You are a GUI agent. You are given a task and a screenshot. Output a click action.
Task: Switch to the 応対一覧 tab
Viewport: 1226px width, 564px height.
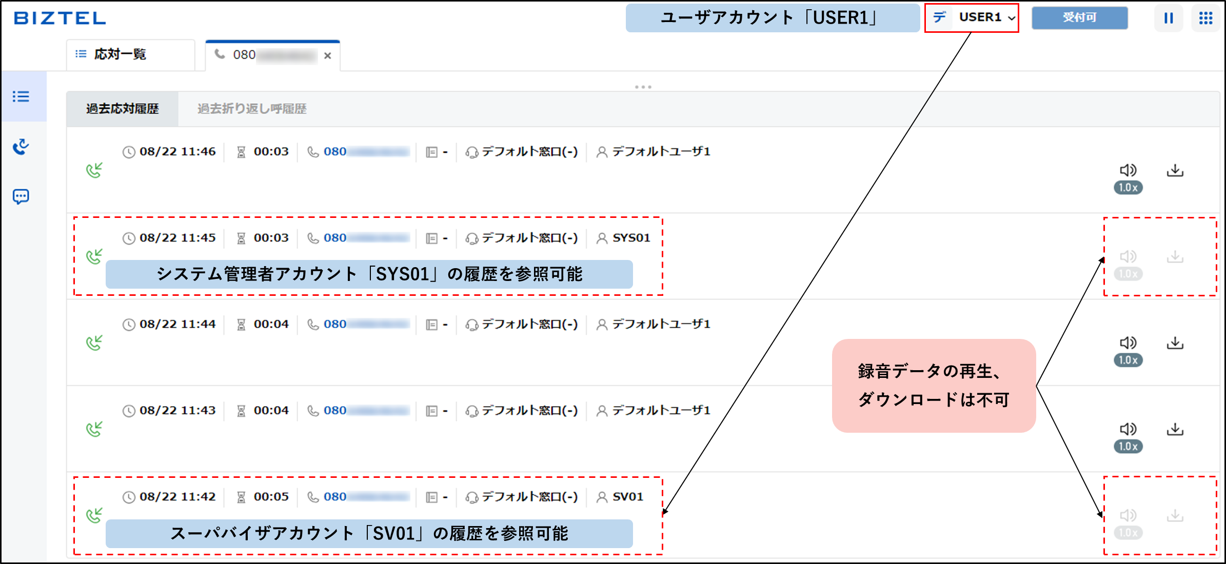coord(130,54)
